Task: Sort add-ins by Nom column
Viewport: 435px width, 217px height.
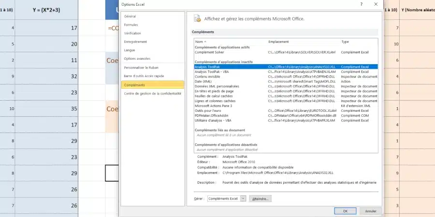Action: [x=231, y=42]
